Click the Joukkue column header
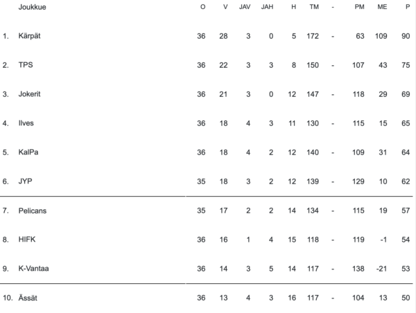 click(33, 7)
